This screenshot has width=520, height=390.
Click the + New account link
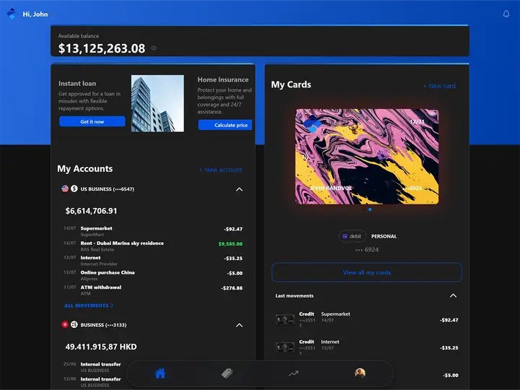coord(220,170)
